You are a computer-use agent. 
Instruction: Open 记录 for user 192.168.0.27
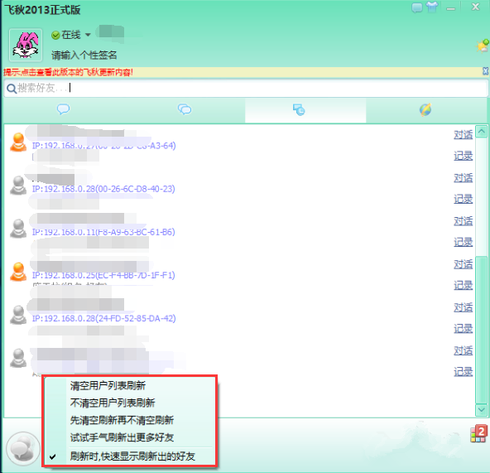(464, 156)
